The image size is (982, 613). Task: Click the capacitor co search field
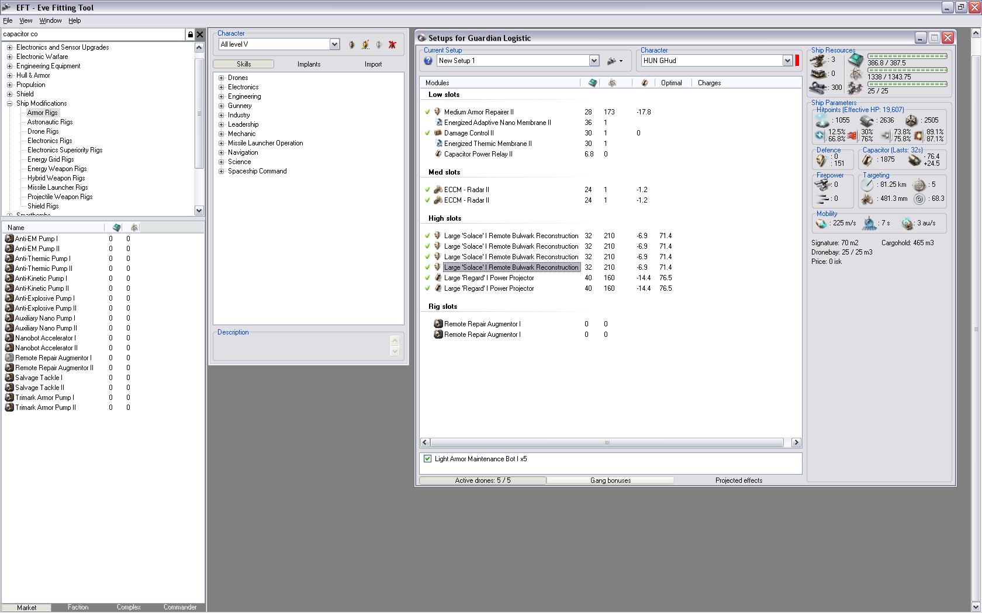click(x=94, y=34)
